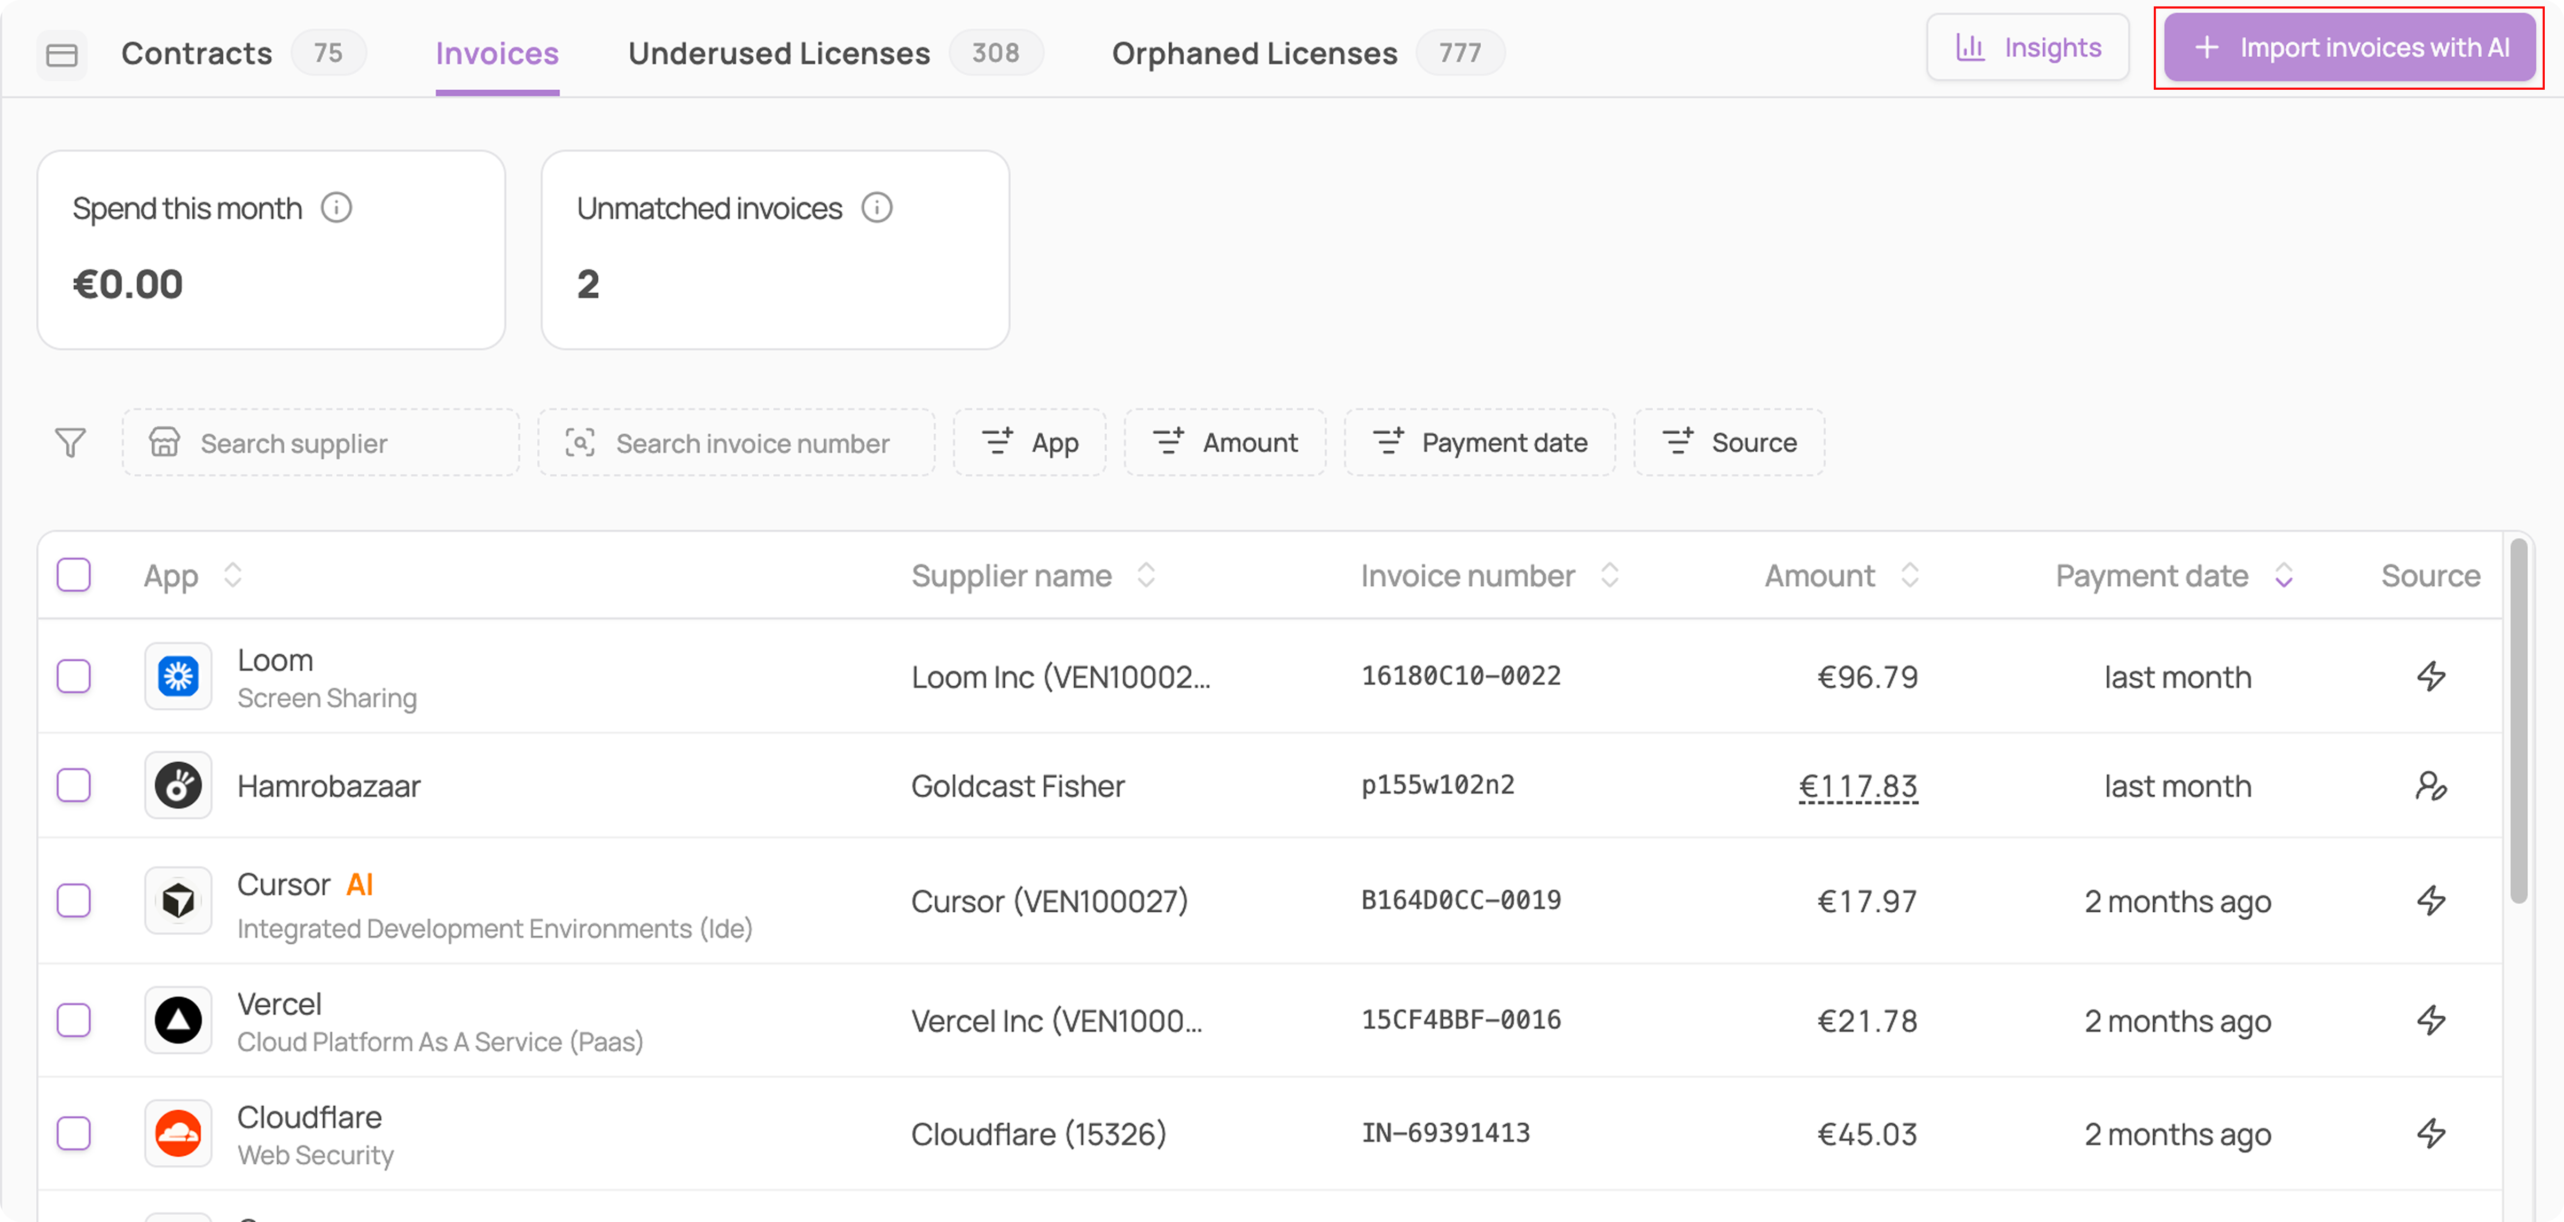2564x1222 pixels.
Task: Click the Unmatched invoices count 2
Action: pyautogui.click(x=588, y=285)
